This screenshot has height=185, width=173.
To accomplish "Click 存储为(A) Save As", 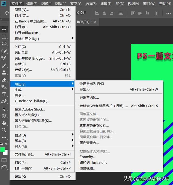I will click(x=43, y=70).
